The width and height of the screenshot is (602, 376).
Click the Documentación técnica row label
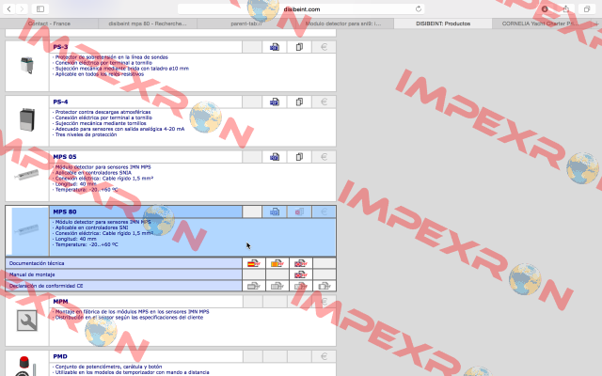37,263
